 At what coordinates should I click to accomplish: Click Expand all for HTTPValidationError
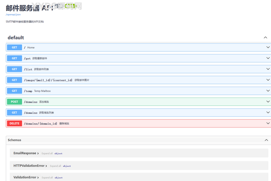[x=55, y=166]
